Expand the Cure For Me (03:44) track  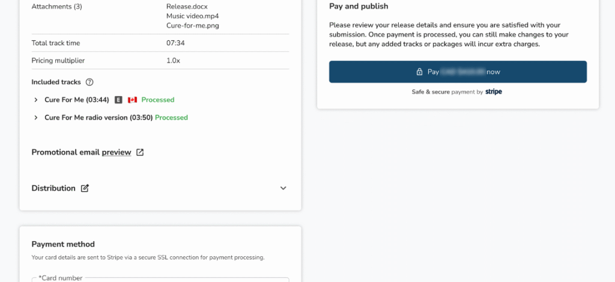[x=36, y=100]
